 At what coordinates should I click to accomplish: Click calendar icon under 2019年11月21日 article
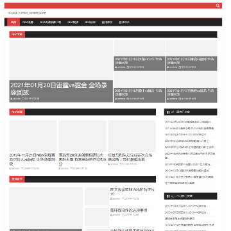tap(22, 169)
